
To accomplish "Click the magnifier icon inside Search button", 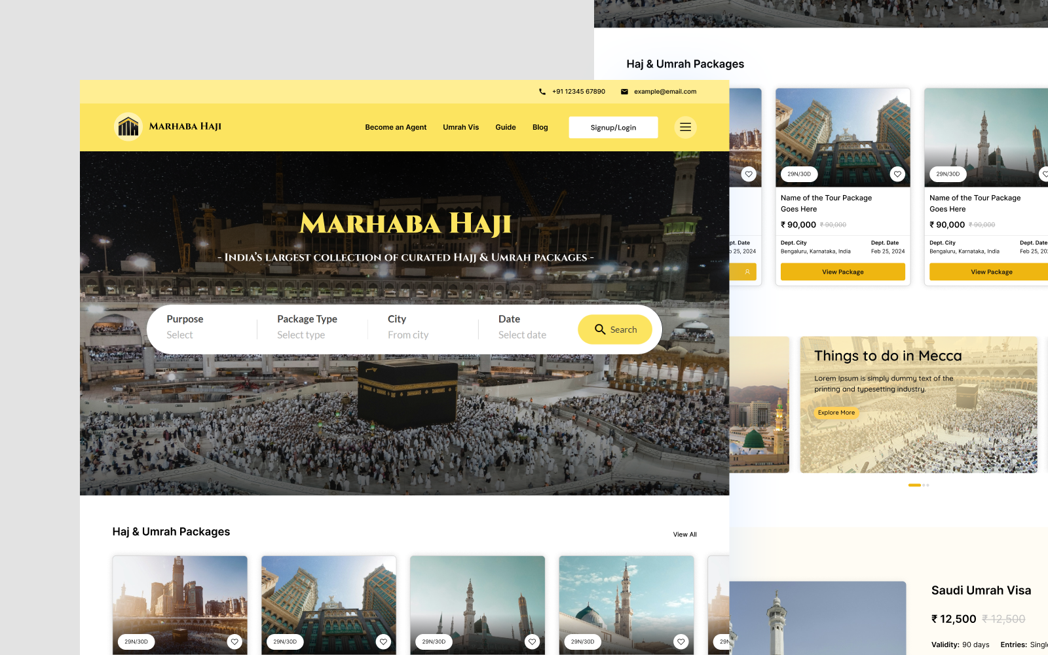I will 600,329.
